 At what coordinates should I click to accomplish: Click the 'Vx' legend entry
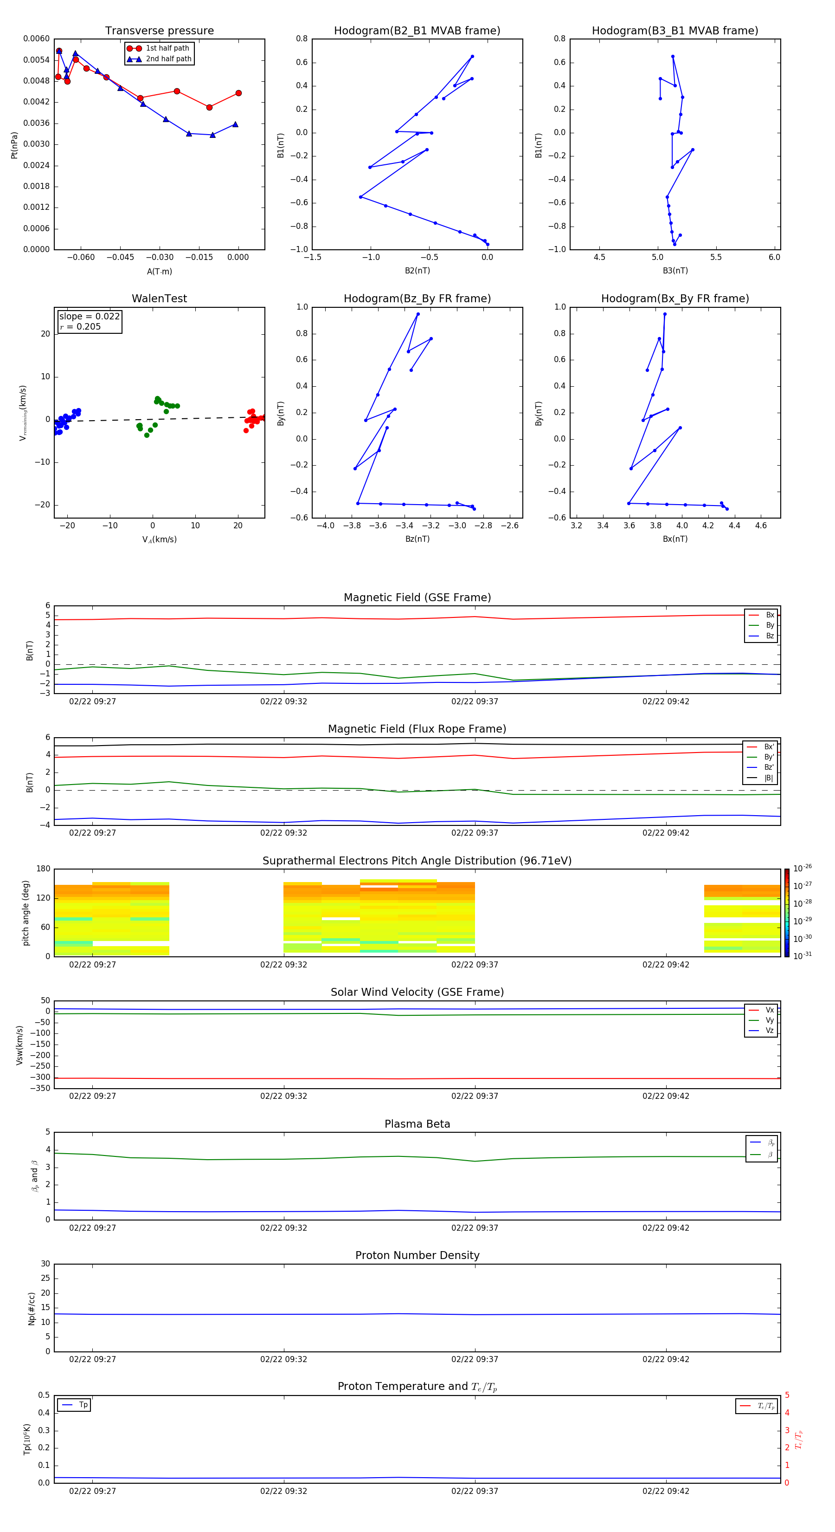761,1011
